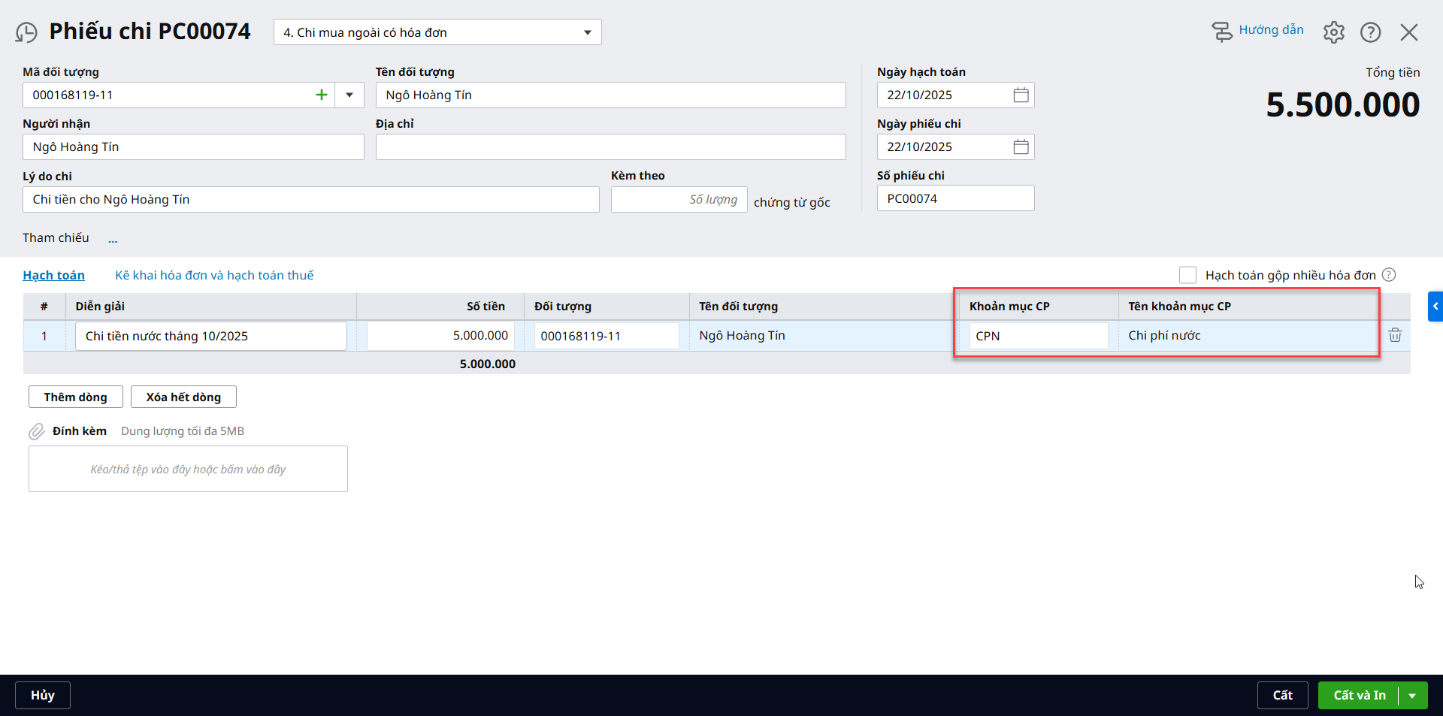Enable Hạch toán gộp nhiều hóa đơn checkbox

(1187, 275)
